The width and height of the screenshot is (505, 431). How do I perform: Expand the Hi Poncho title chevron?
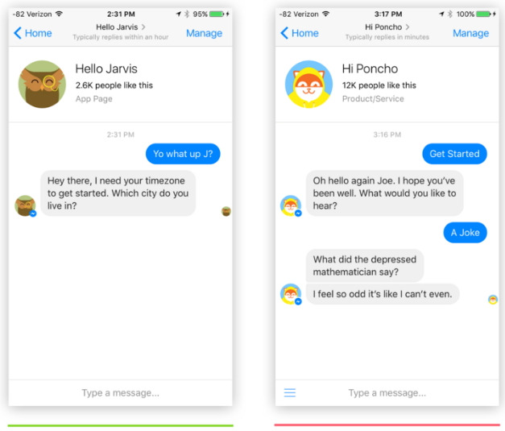pos(408,27)
